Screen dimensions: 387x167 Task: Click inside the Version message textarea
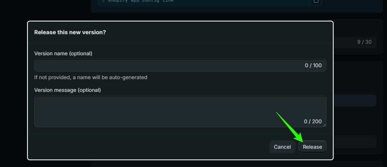(x=180, y=111)
